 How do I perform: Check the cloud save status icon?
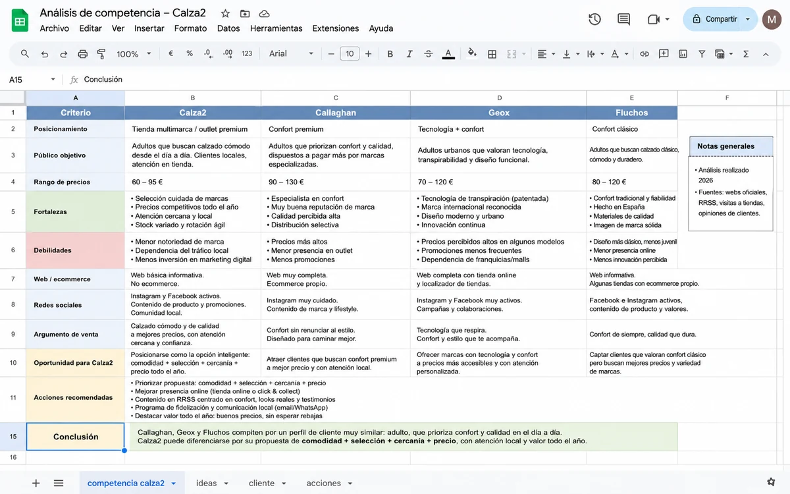[264, 13]
